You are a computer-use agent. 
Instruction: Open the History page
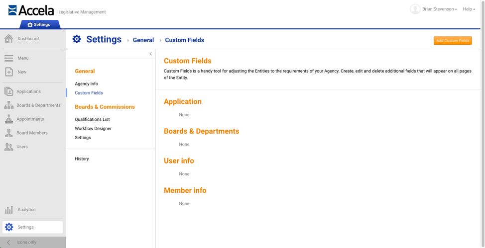(82, 159)
